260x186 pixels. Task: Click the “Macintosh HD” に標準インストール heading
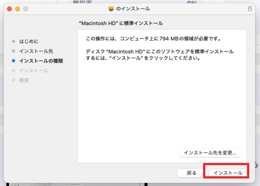point(121,23)
